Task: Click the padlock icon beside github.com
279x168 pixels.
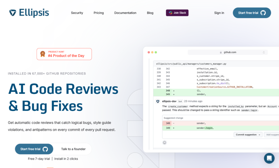Action: coord(221,52)
